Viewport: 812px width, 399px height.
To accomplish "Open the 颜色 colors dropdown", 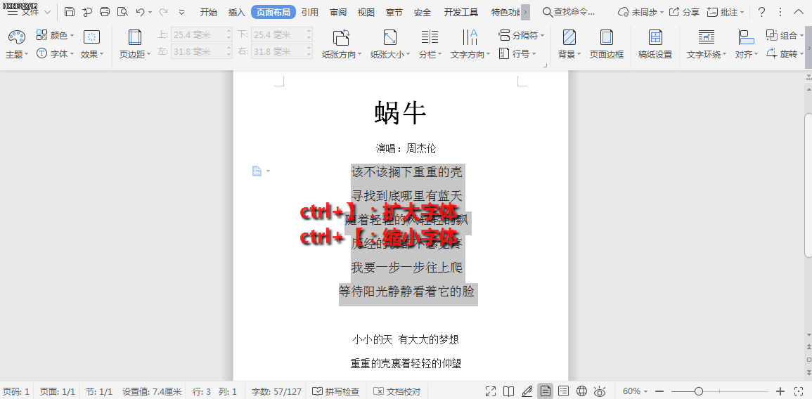I will coord(56,35).
